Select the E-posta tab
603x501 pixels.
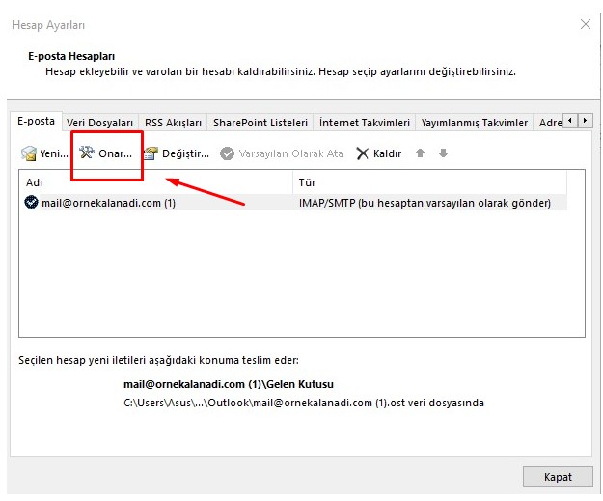coord(37,122)
